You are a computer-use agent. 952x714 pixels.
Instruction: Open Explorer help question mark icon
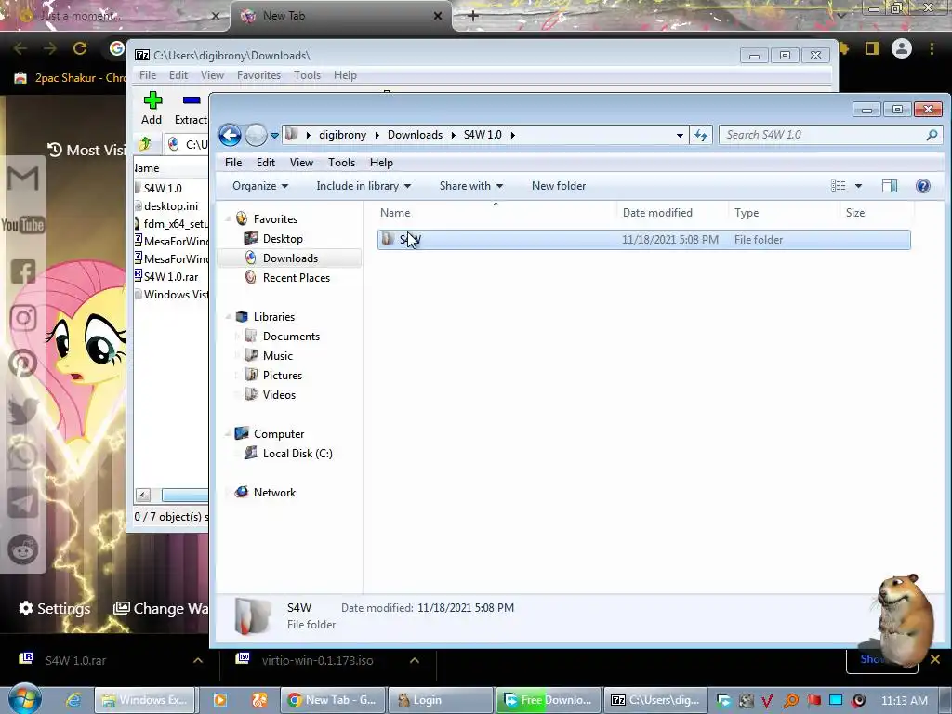923,186
